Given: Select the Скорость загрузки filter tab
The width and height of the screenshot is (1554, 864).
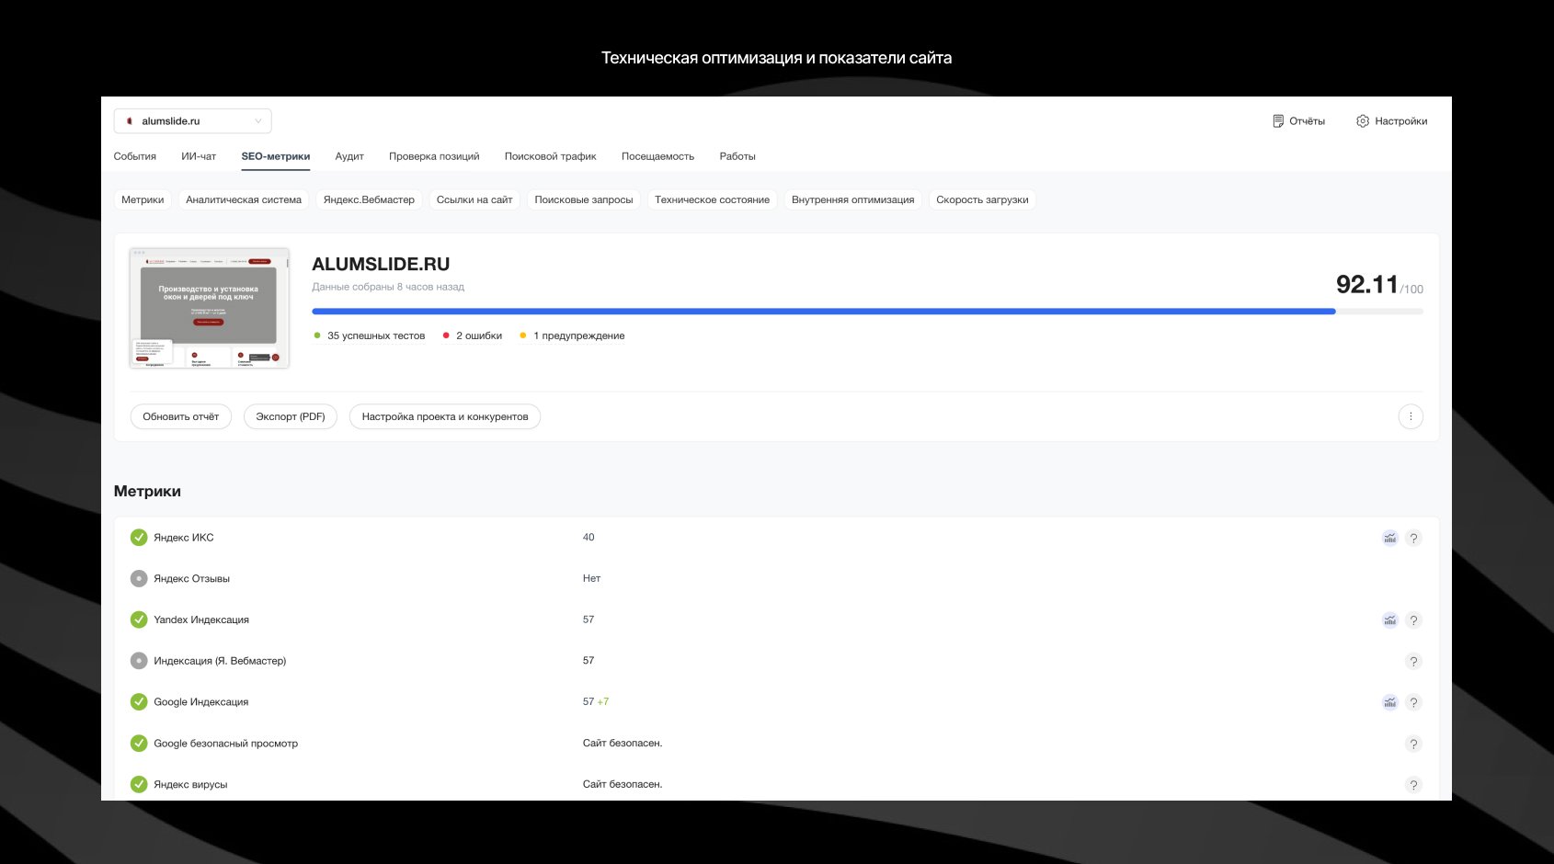Looking at the screenshot, I should pyautogui.click(x=982, y=199).
